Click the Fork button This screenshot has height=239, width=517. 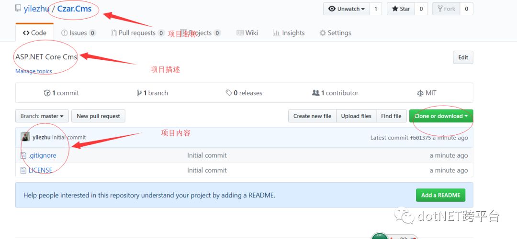[x=446, y=9]
